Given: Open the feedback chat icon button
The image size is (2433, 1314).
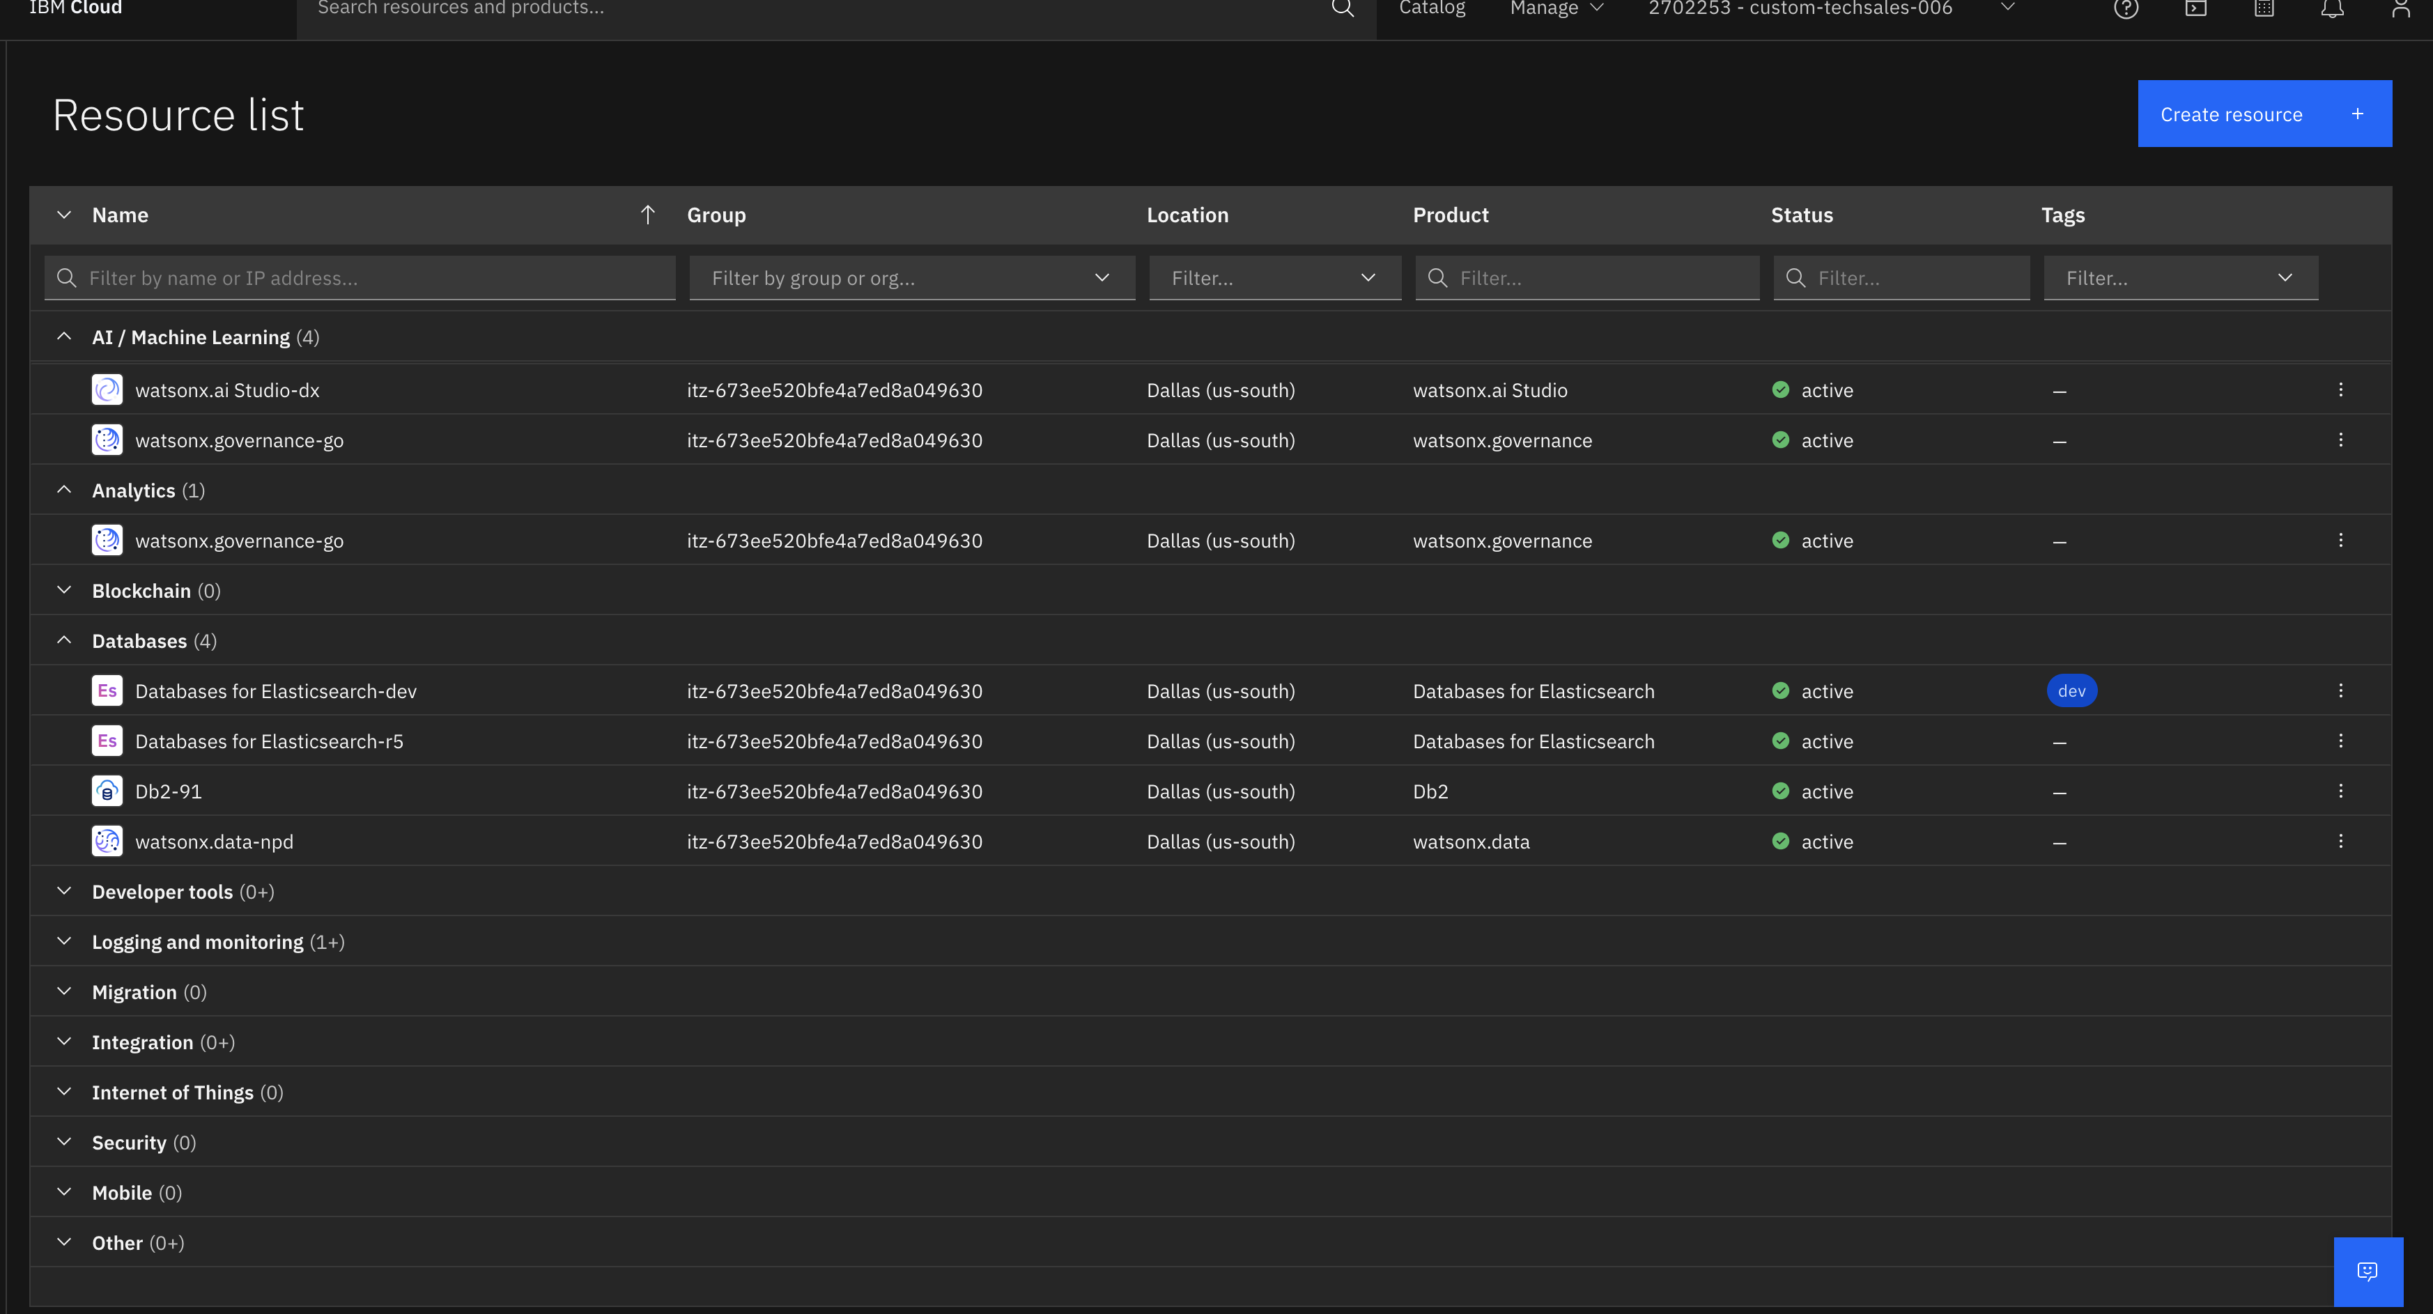Looking at the screenshot, I should [x=2368, y=1272].
